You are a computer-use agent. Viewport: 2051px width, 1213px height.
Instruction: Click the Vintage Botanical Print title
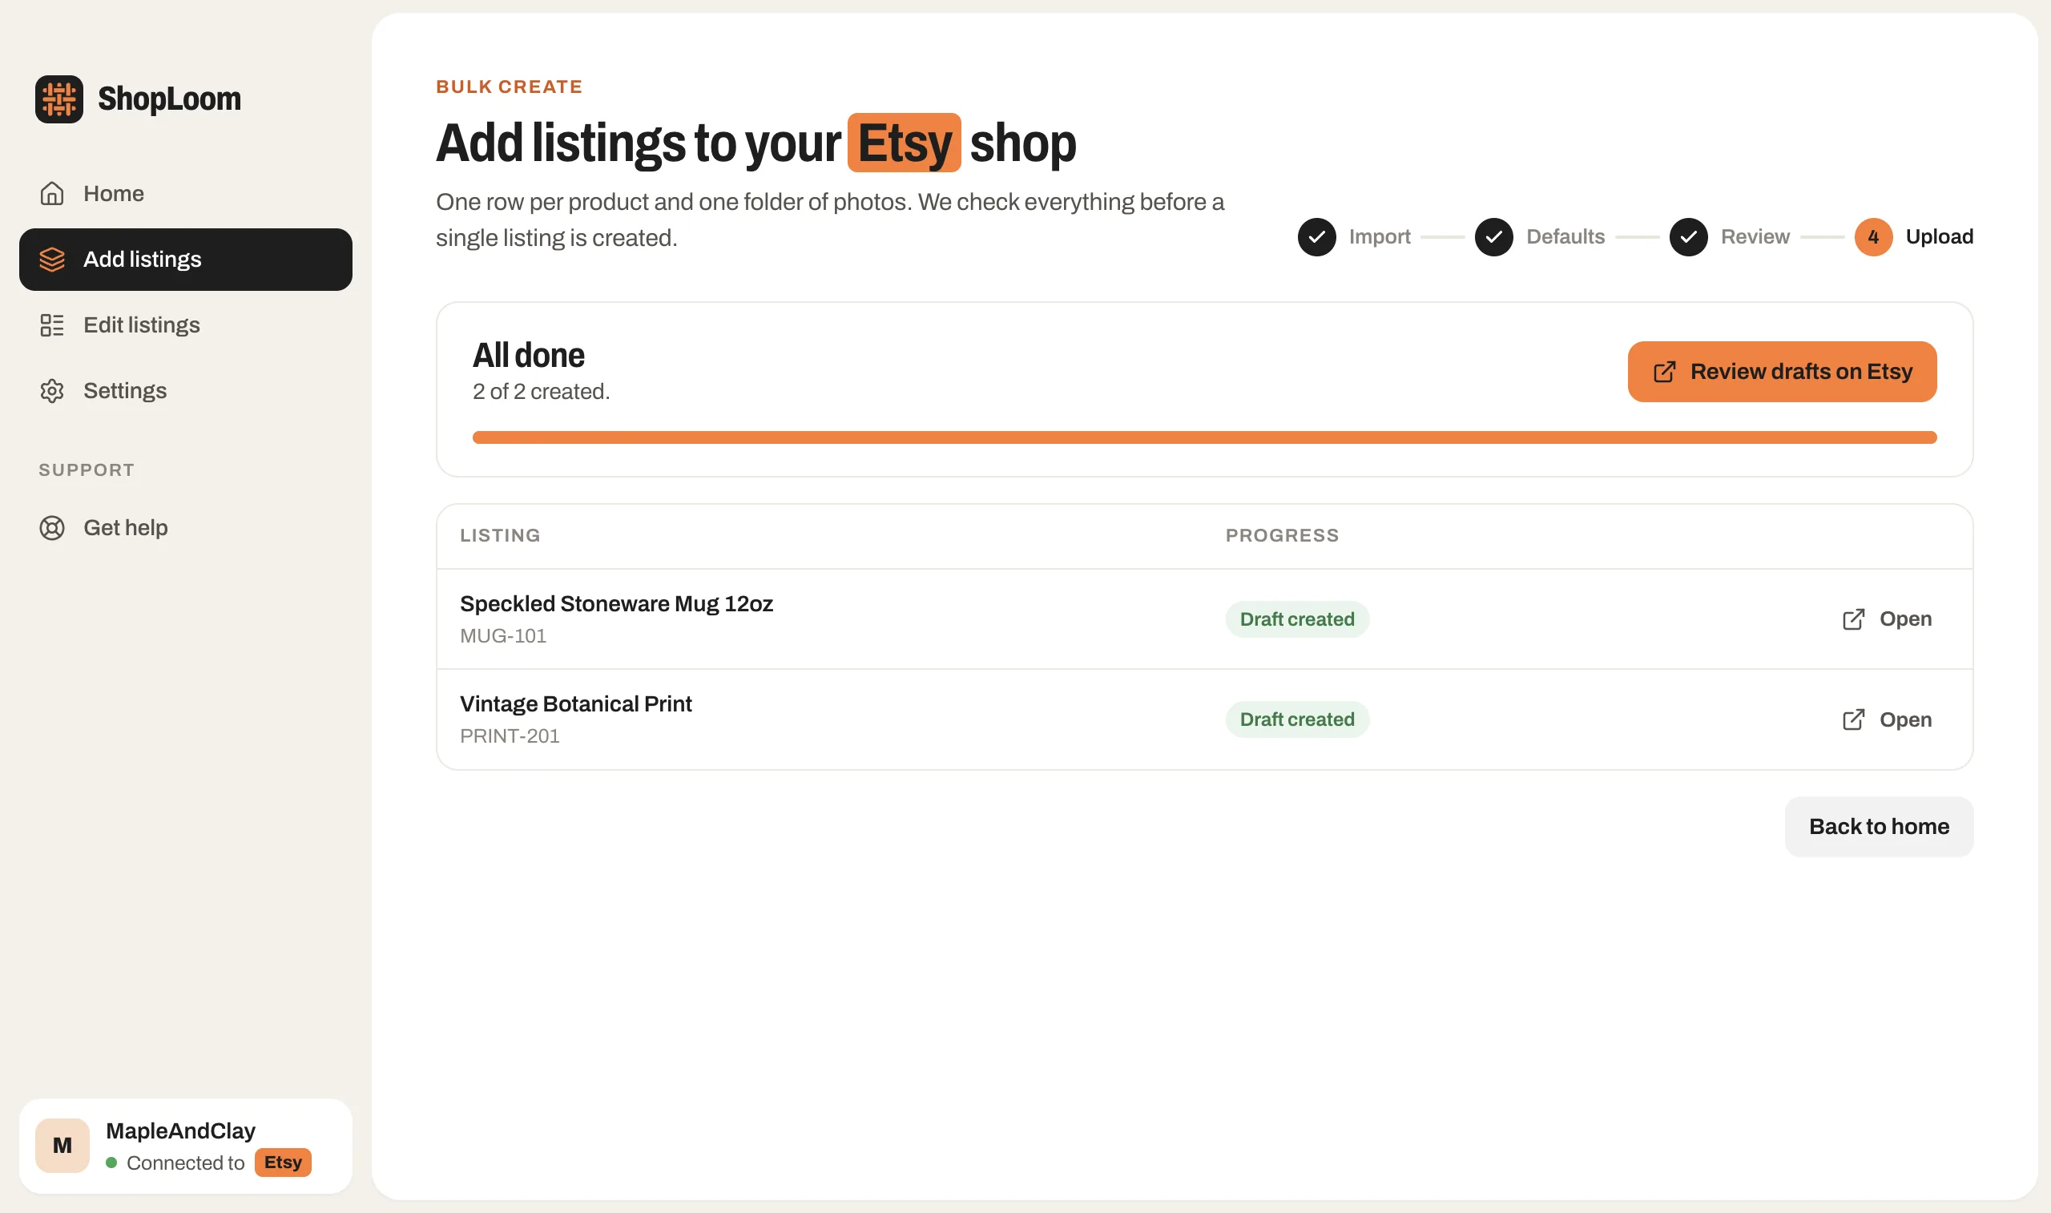click(x=575, y=703)
